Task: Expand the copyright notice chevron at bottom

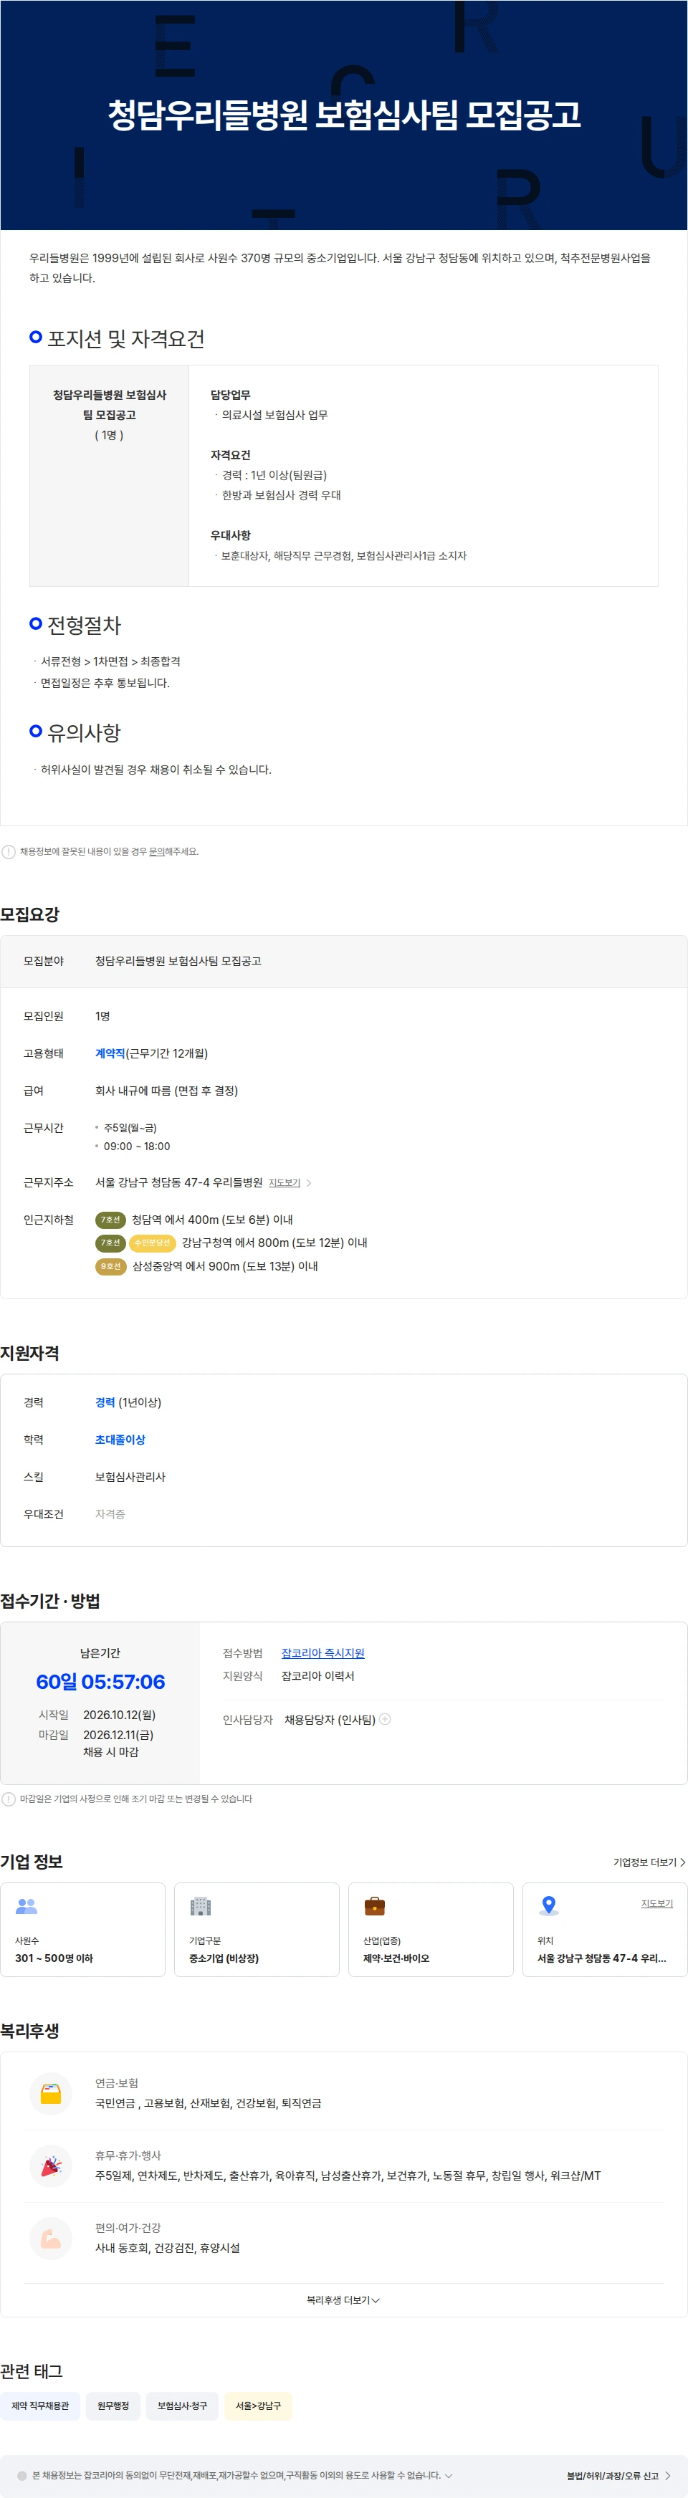Action: coord(449,2476)
